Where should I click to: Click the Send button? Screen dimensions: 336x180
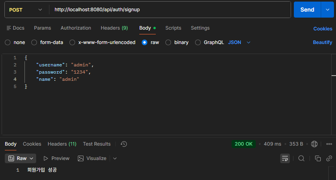[307, 10]
